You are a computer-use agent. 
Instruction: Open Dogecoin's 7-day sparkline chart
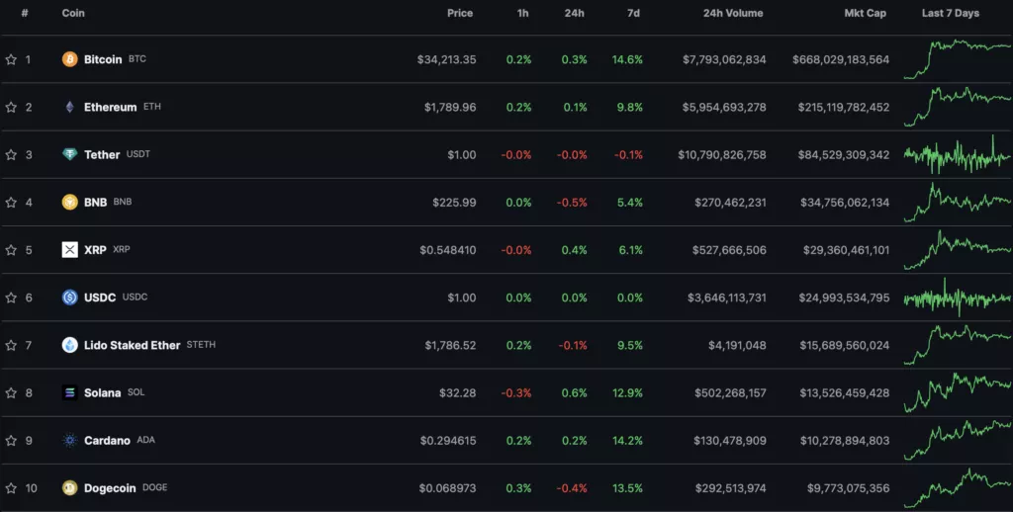(x=958, y=488)
